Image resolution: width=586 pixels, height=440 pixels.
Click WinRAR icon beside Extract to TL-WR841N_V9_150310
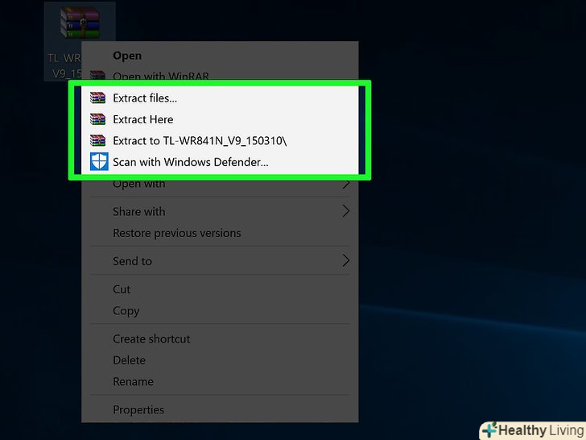98,141
